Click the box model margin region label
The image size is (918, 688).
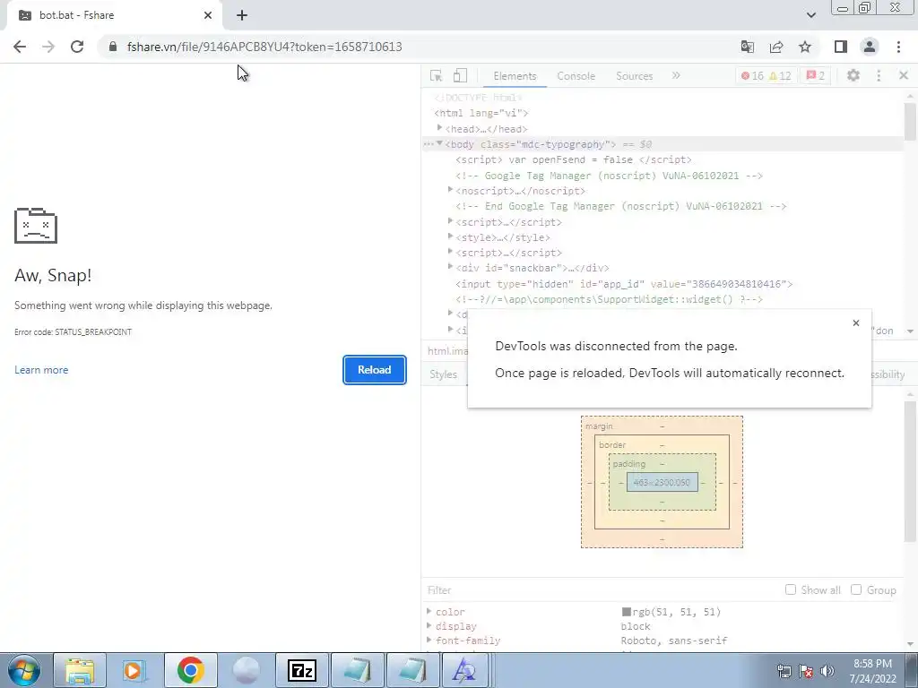599,426
